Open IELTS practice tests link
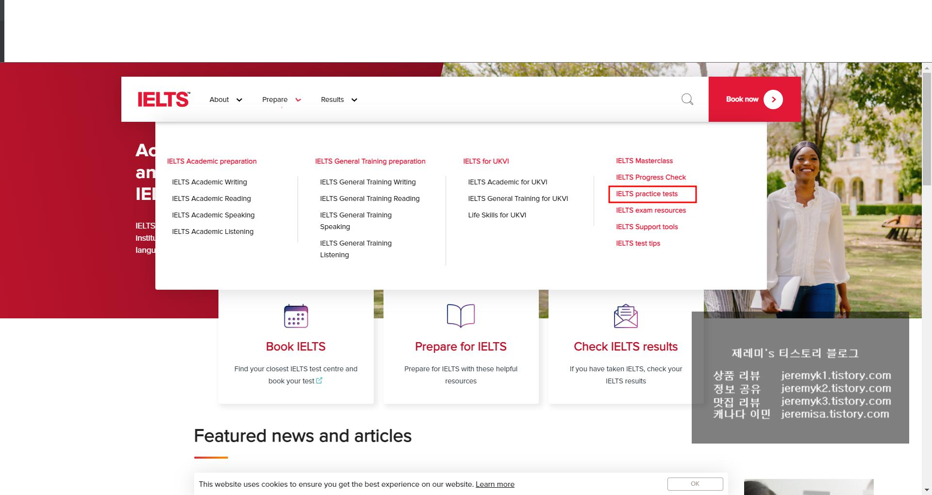 click(647, 194)
